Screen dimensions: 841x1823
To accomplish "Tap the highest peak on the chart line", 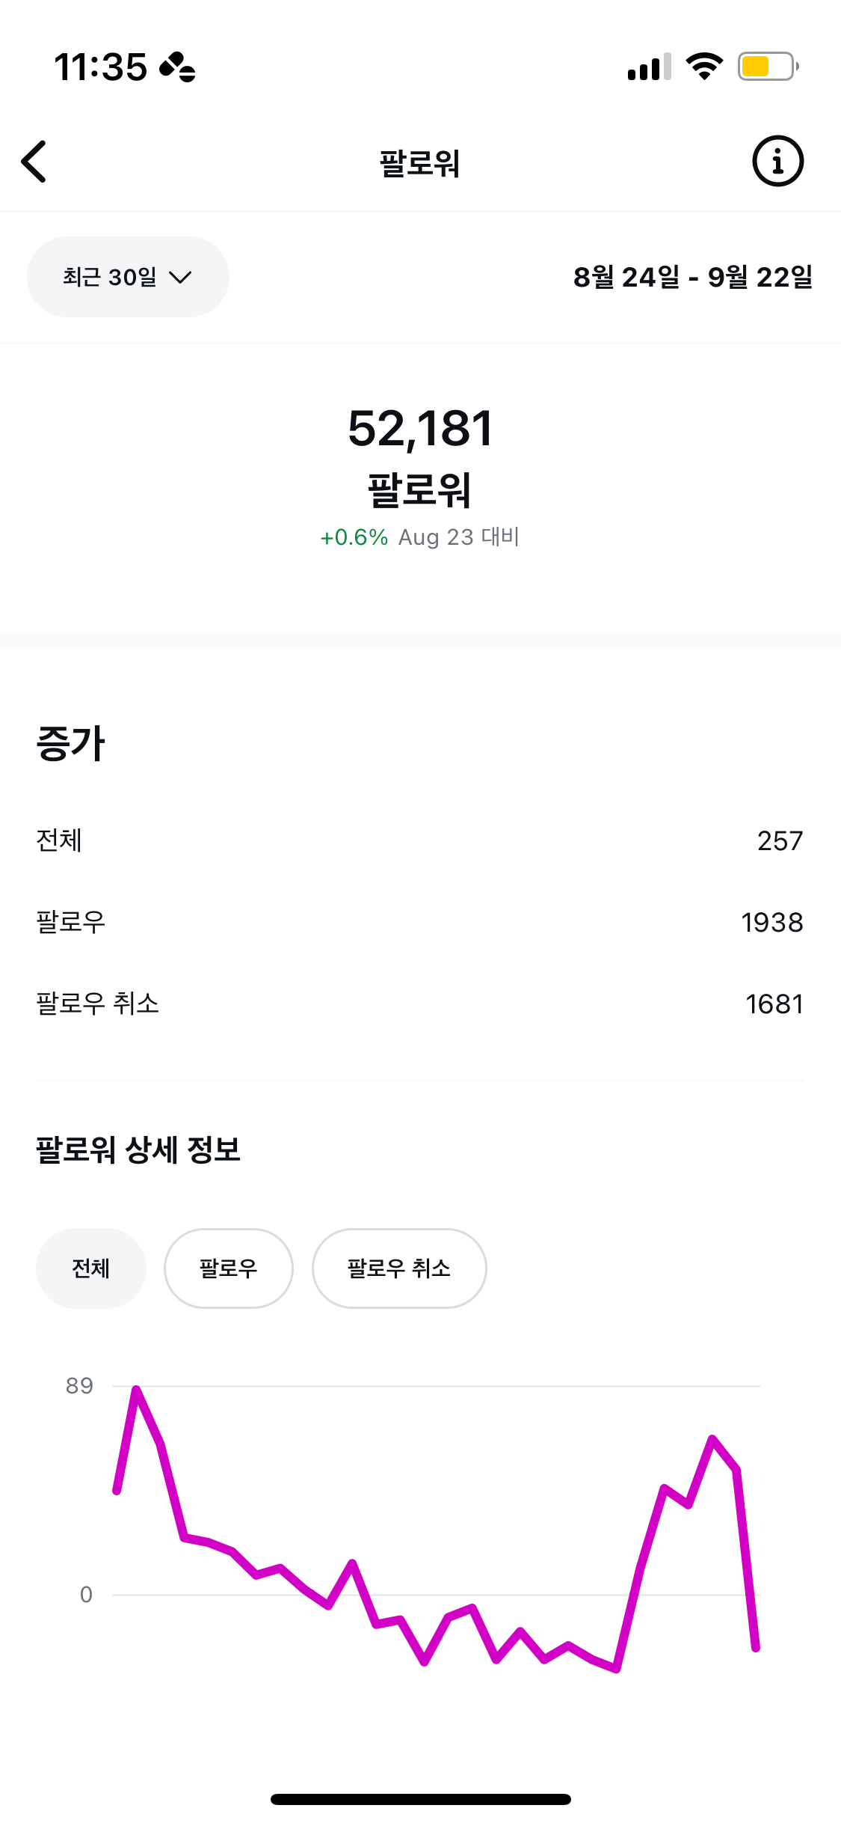I will tap(137, 1390).
